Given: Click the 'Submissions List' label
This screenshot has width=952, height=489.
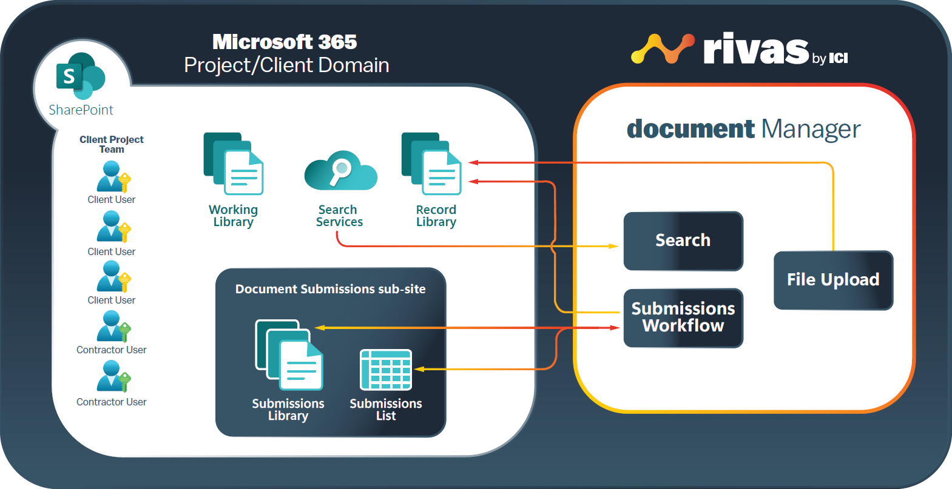Looking at the screenshot, I should pos(386,410).
